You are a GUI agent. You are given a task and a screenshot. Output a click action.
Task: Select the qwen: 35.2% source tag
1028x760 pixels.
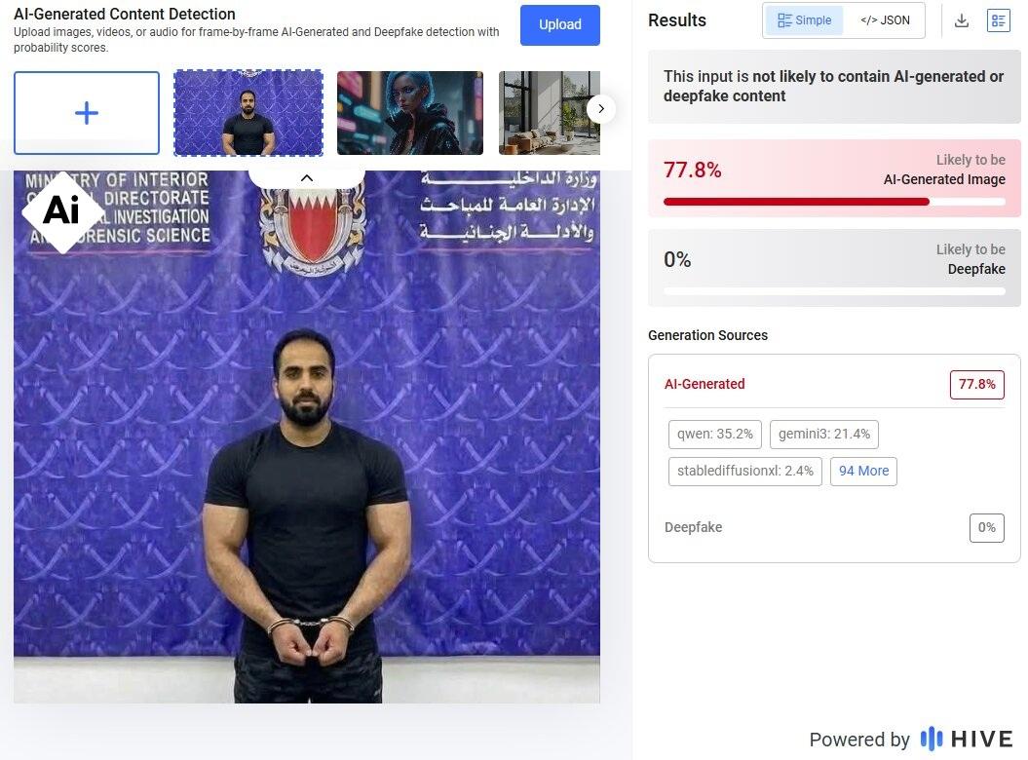pos(714,435)
